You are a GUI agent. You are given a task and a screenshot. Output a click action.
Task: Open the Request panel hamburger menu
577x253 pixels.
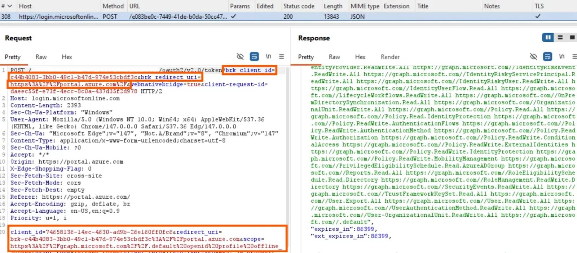[282, 57]
